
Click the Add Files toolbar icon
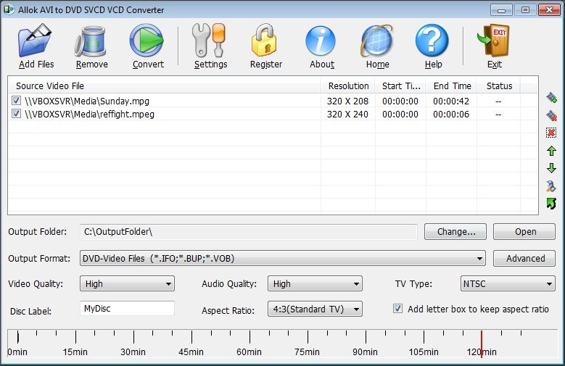(x=36, y=42)
